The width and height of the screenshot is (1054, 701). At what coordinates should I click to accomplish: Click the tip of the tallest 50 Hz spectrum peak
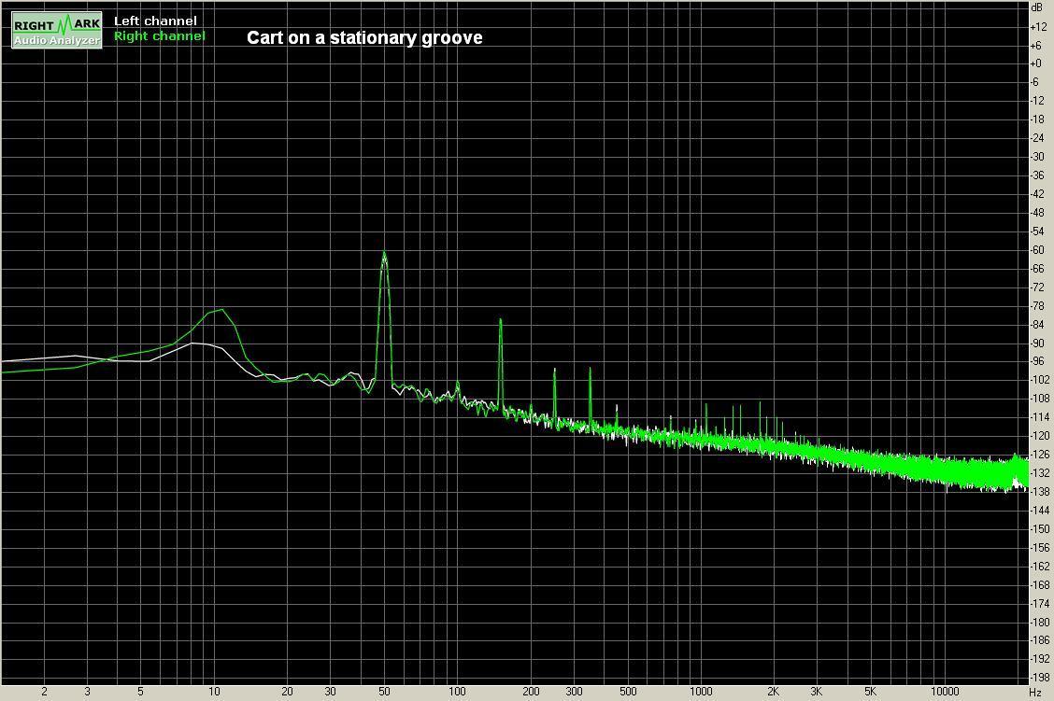coord(384,252)
